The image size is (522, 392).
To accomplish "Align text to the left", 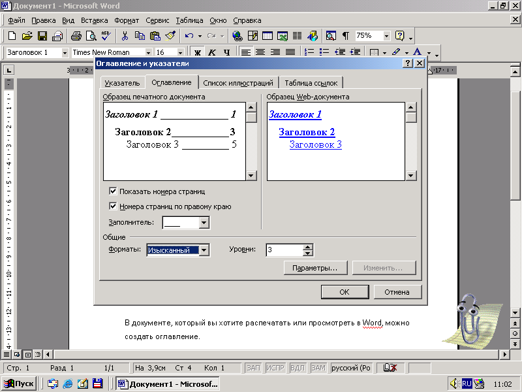I will click(x=246, y=52).
